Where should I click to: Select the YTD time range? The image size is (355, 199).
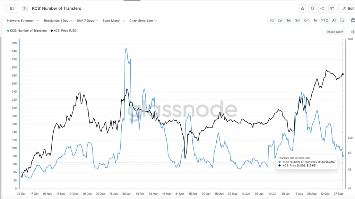(x=324, y=20)
